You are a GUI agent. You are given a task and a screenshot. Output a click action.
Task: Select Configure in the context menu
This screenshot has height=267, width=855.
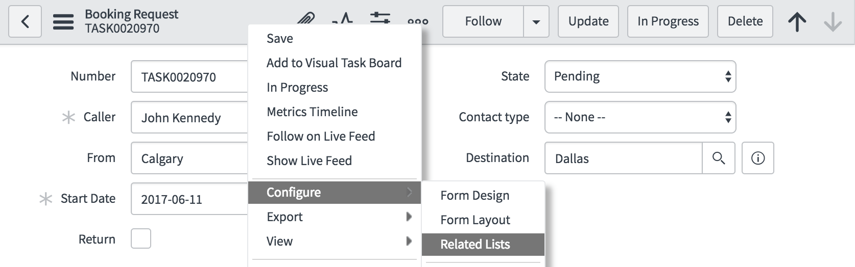point(335,192)
